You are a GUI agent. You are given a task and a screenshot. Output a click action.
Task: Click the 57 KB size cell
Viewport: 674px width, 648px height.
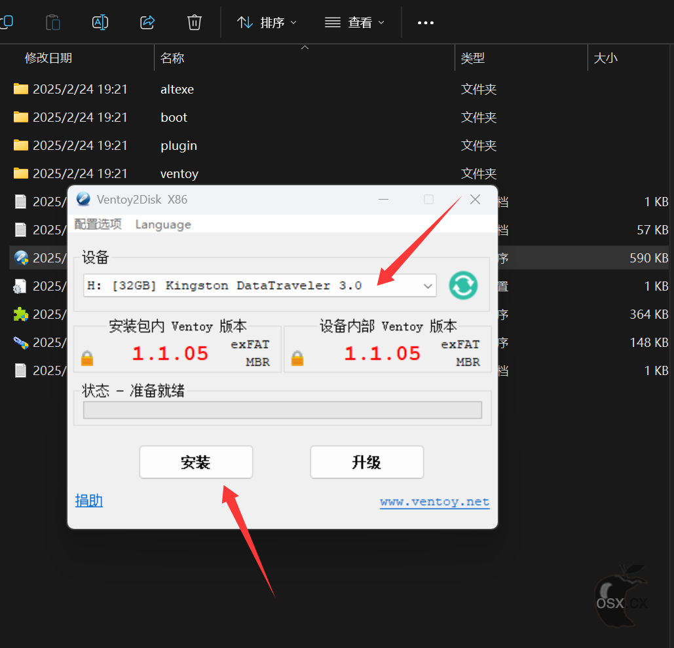(x=652, y=230)
